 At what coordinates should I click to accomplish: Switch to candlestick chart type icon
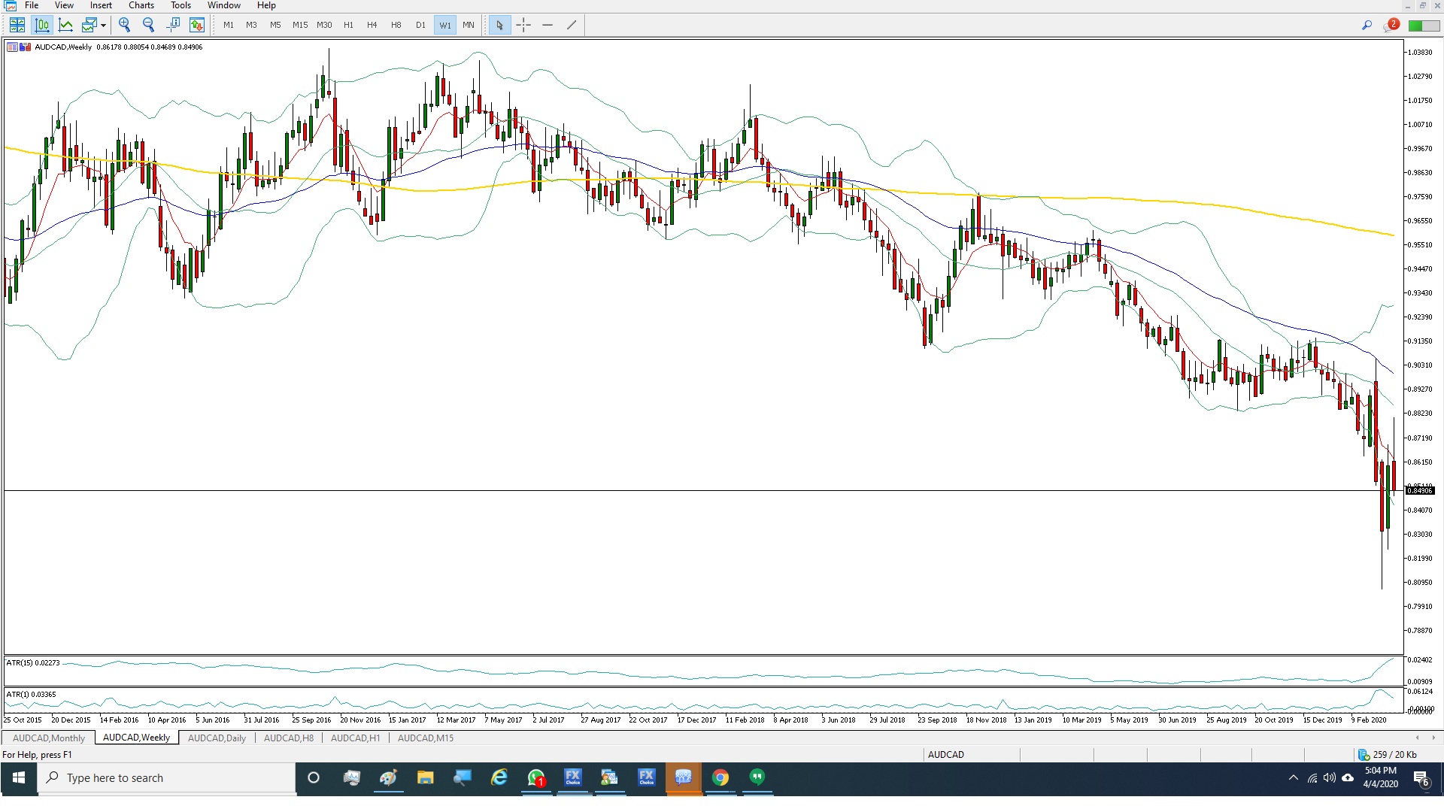42,25
